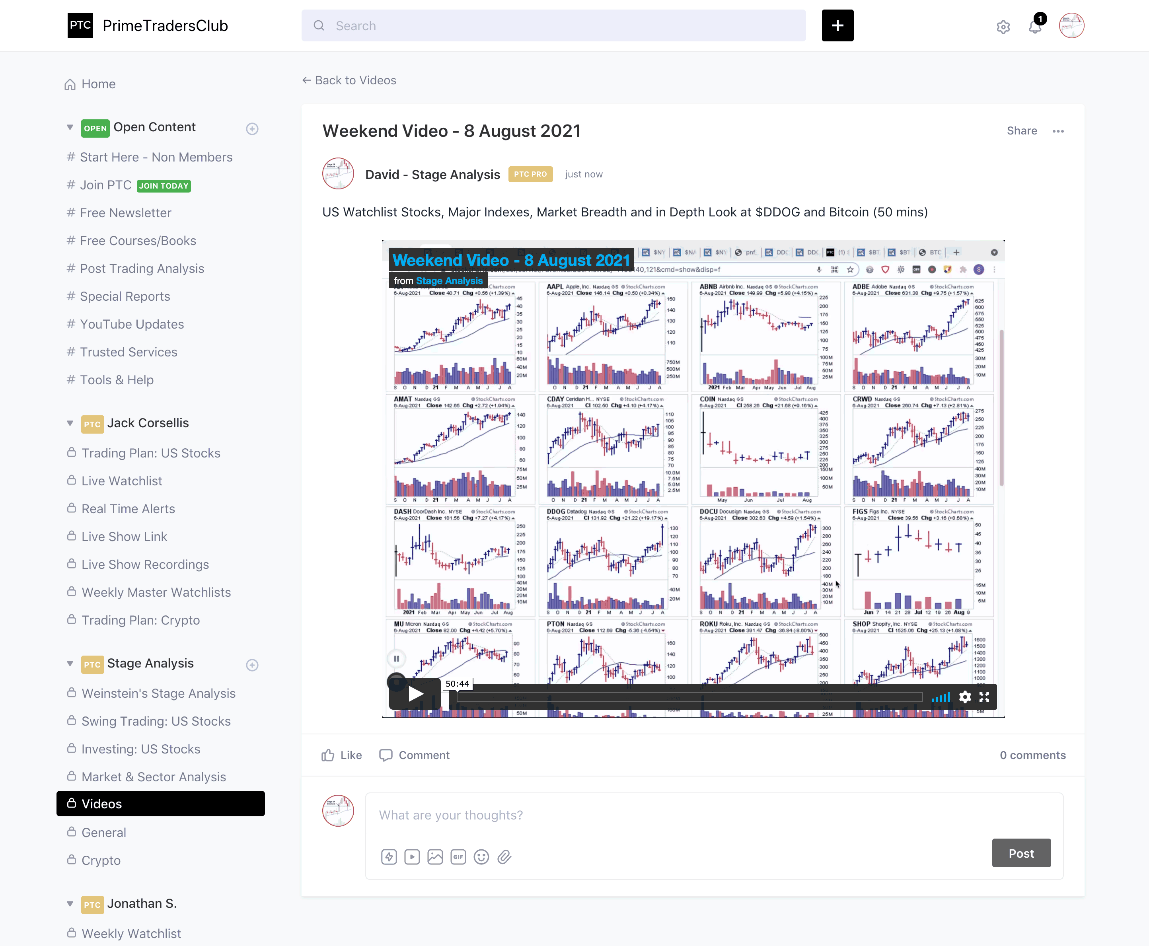Click the attach file paperclip icon
The image size is (1149, 946).
pyautogui.click(x=504, y=856)
